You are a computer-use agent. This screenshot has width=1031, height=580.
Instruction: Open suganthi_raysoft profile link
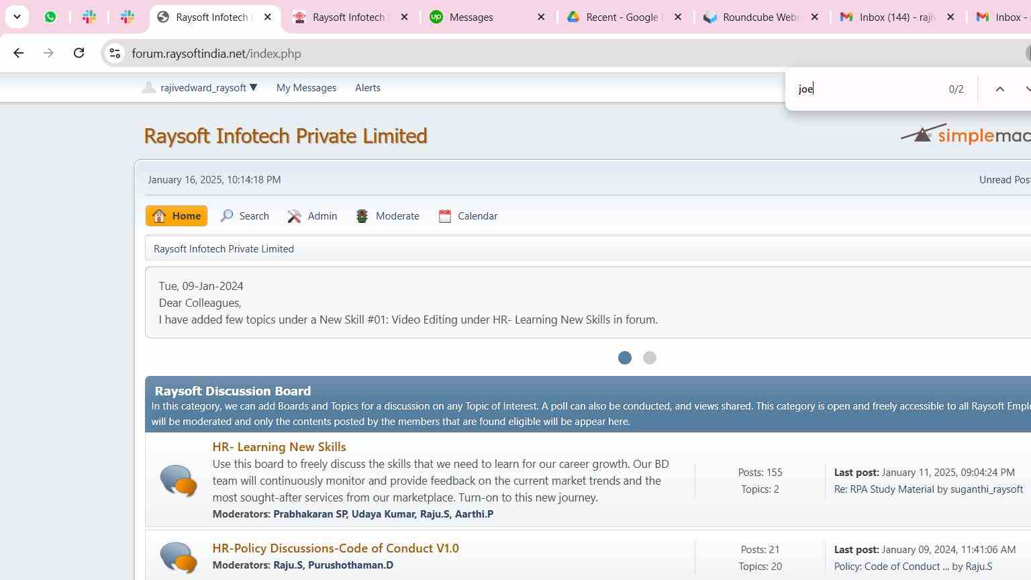point(986,489)
